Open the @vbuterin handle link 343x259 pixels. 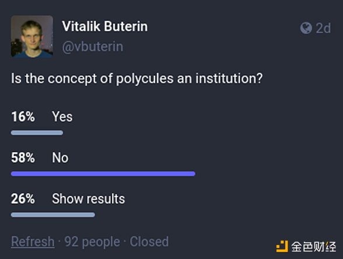[93, 47]
